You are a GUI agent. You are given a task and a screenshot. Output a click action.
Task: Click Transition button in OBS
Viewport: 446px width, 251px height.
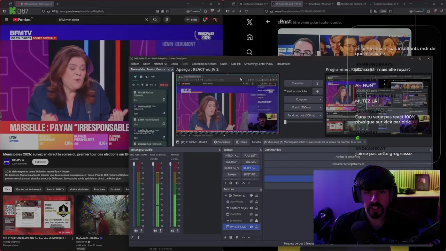click(x=298, y=83)
